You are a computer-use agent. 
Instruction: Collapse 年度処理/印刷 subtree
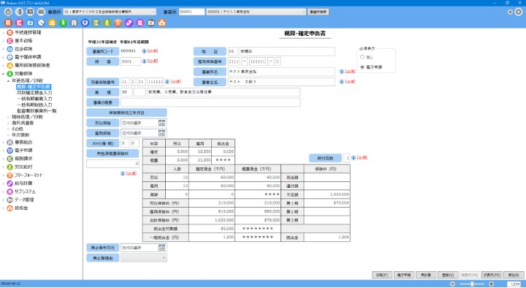coord(8,81)
